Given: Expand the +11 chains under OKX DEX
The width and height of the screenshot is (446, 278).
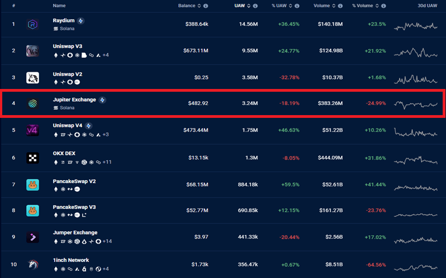Looking at the screenshot, I should pos(107,162).
